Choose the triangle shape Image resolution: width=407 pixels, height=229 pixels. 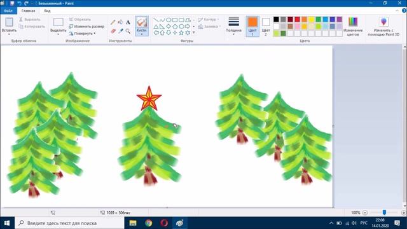point(156,27)
